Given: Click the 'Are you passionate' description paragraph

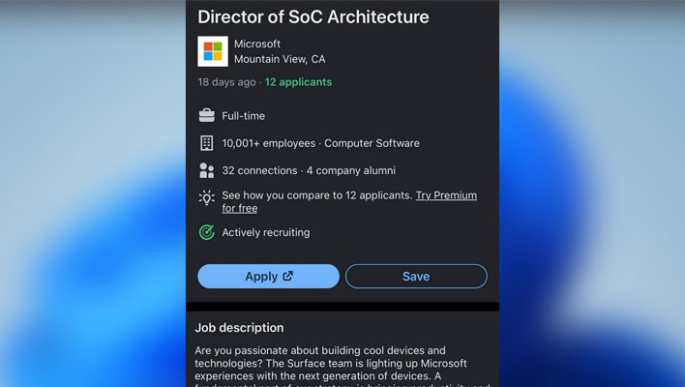Looking at the screenshot, I should [342, 366].
